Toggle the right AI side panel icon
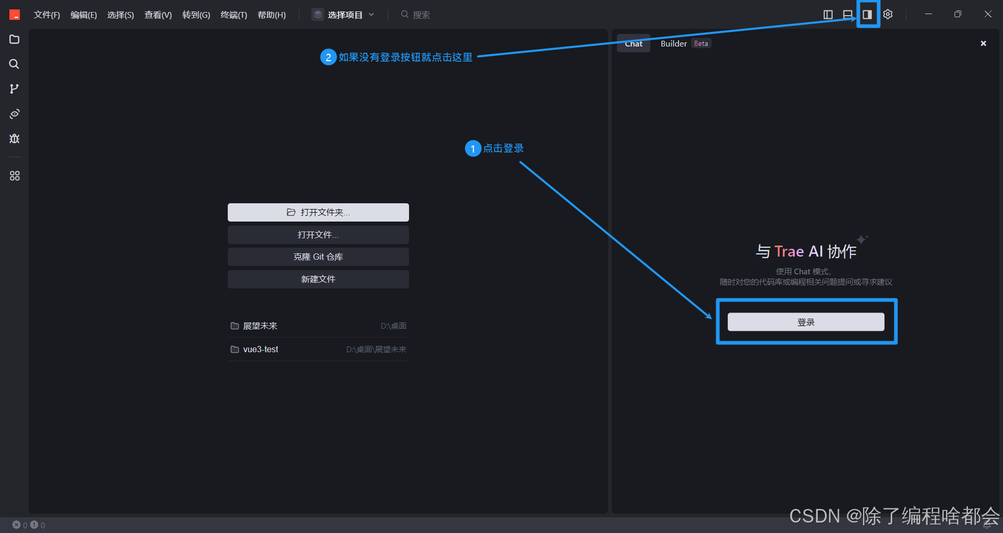The height and width of the screenshot is (533, 1003). pyautogui.click(x=868, y=15)
